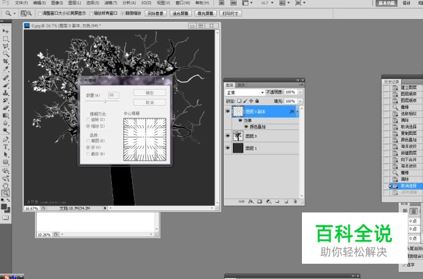Hide layer '图层 0' eye icon
The image size is (423, 279).
(227, 136)
